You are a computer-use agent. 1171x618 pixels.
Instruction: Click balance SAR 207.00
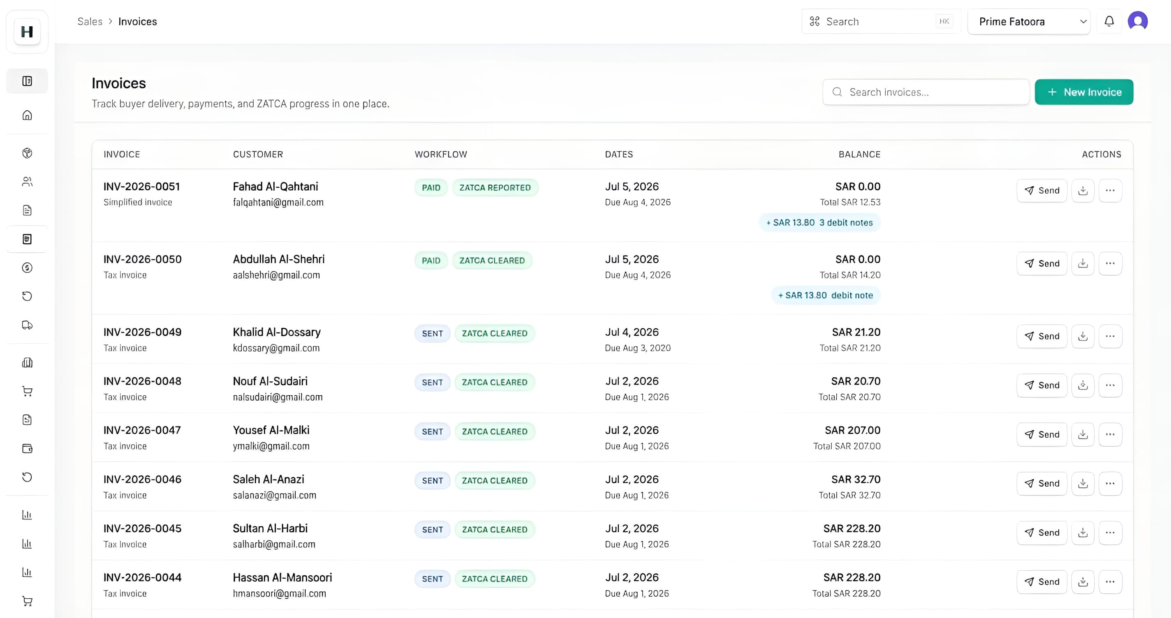(x=852, y=430)
